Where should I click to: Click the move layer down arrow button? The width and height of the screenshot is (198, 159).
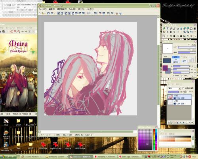coord(184,122)
